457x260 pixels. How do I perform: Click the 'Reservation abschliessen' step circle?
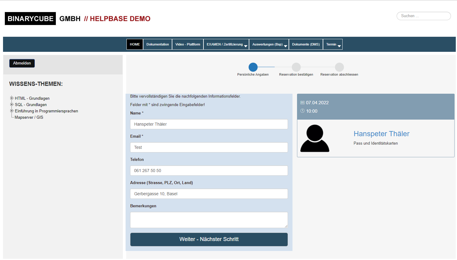coord(339,67)
